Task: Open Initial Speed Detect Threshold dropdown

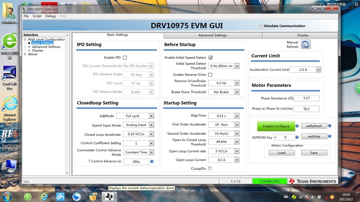Action: click(x=237, y=66)
